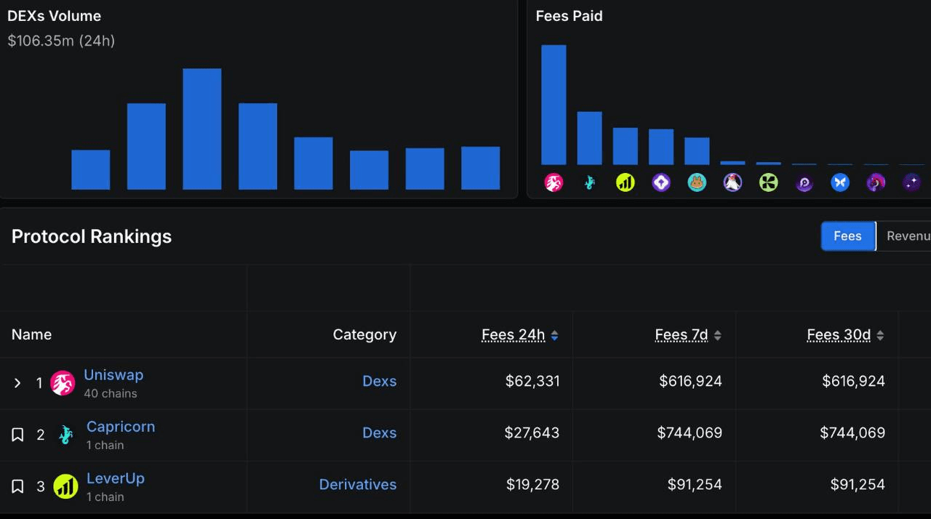Click the penguin icon under Fees Paid chart
The image size is (931, 519).
(732, 182)
